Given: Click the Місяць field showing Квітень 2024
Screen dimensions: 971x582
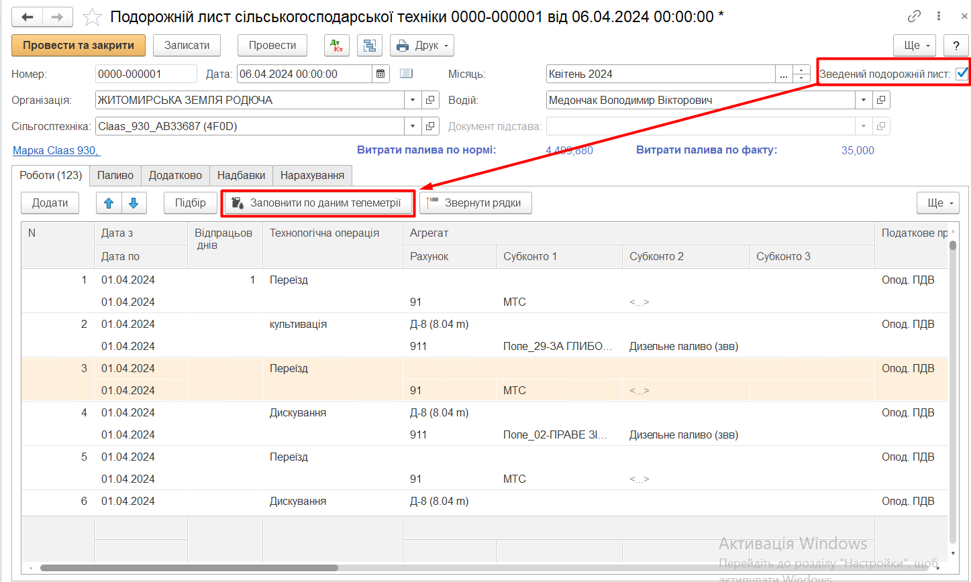Looking at the screenshot, I should pyautogui.click(x=661, y=74).
